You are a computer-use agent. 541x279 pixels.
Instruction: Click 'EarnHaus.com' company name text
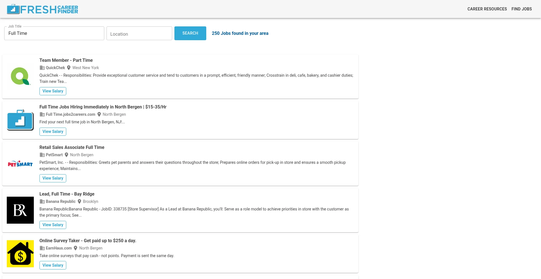tap(59, 248)
